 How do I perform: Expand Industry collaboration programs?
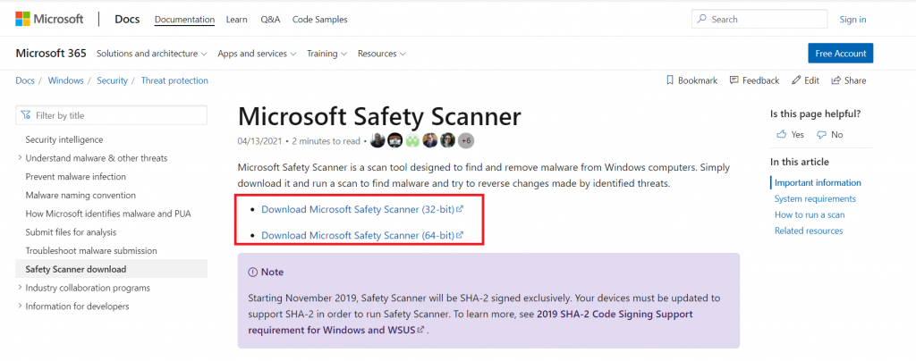click(20, 287)
